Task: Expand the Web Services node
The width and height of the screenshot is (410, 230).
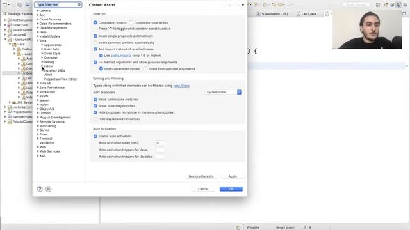Action: pos(38,151)
